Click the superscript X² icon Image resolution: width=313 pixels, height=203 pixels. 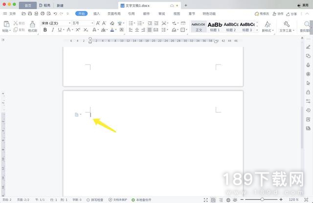tap(78, 30)
